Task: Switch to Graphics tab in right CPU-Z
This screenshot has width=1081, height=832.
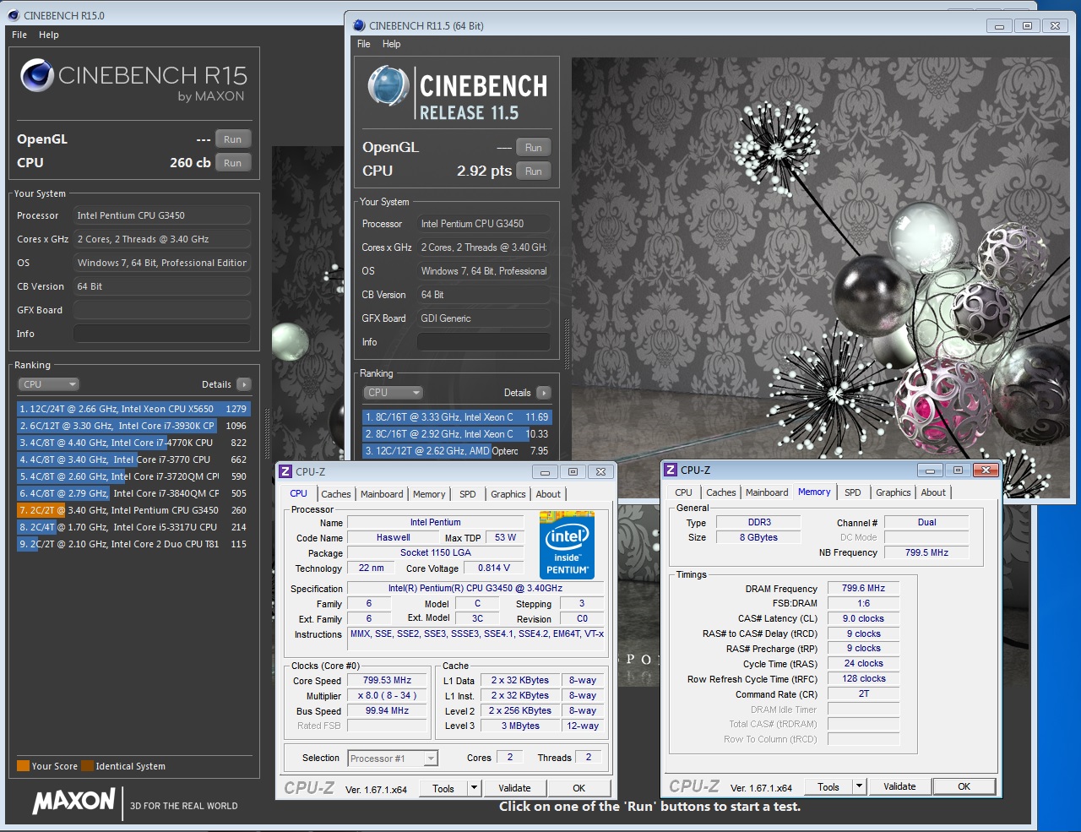Action: tap(894, 492)
